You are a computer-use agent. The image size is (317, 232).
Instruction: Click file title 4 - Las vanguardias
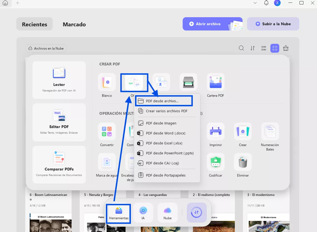(x=153, y=195)
